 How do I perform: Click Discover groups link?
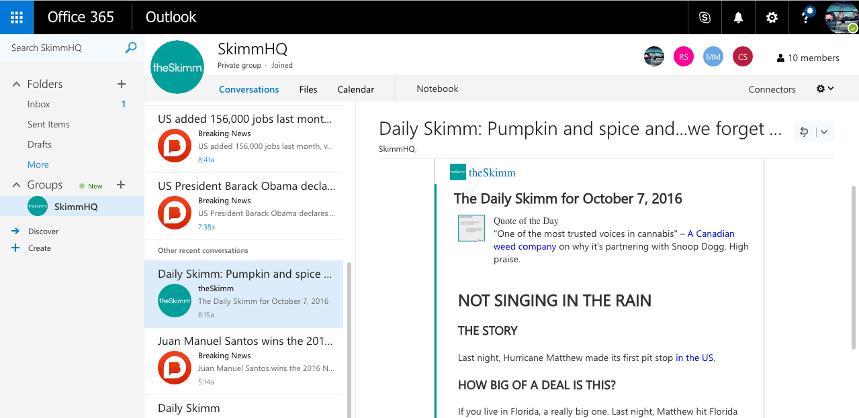pos(44,231)
